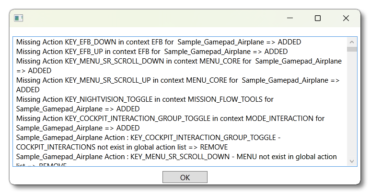Click the application icon in the title bar
This screenshot has width=370, height=194.
(19, 18)
